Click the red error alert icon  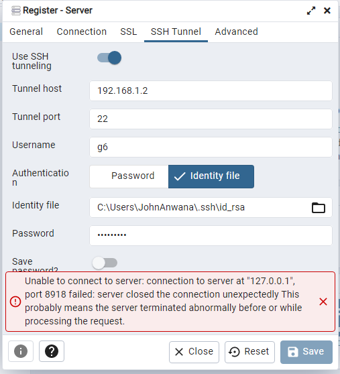[15, 302]
